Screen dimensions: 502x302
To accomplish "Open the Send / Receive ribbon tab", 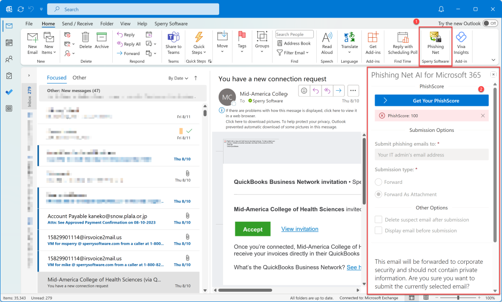I will [x=77, y=24].
